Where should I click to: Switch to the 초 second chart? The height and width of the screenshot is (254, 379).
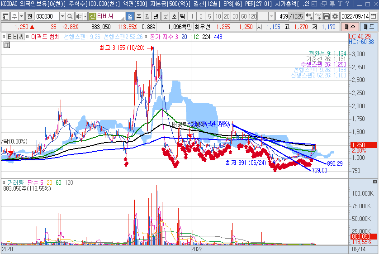click(x=174, y=16)
